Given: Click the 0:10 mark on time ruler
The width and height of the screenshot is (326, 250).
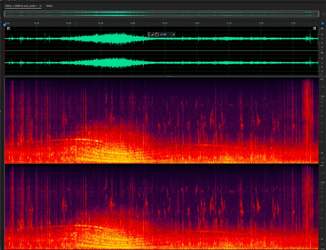Looking at the screenshot, I should click(37, 23).
